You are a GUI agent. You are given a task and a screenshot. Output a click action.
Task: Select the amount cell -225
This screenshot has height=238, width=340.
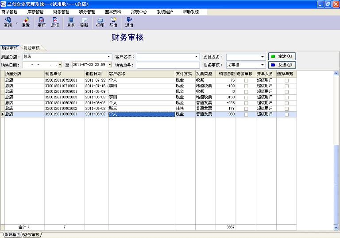point(226,103)
